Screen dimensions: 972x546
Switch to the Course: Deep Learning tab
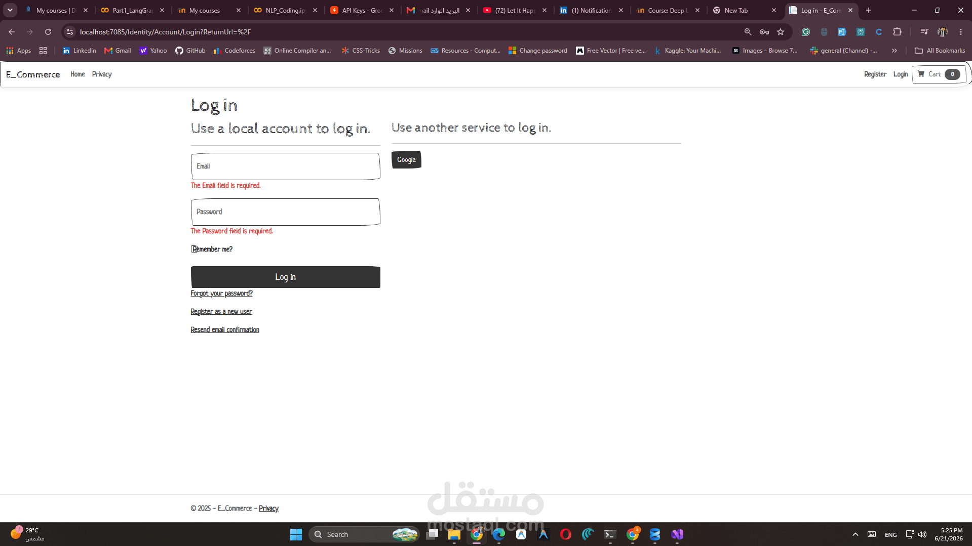669,10
